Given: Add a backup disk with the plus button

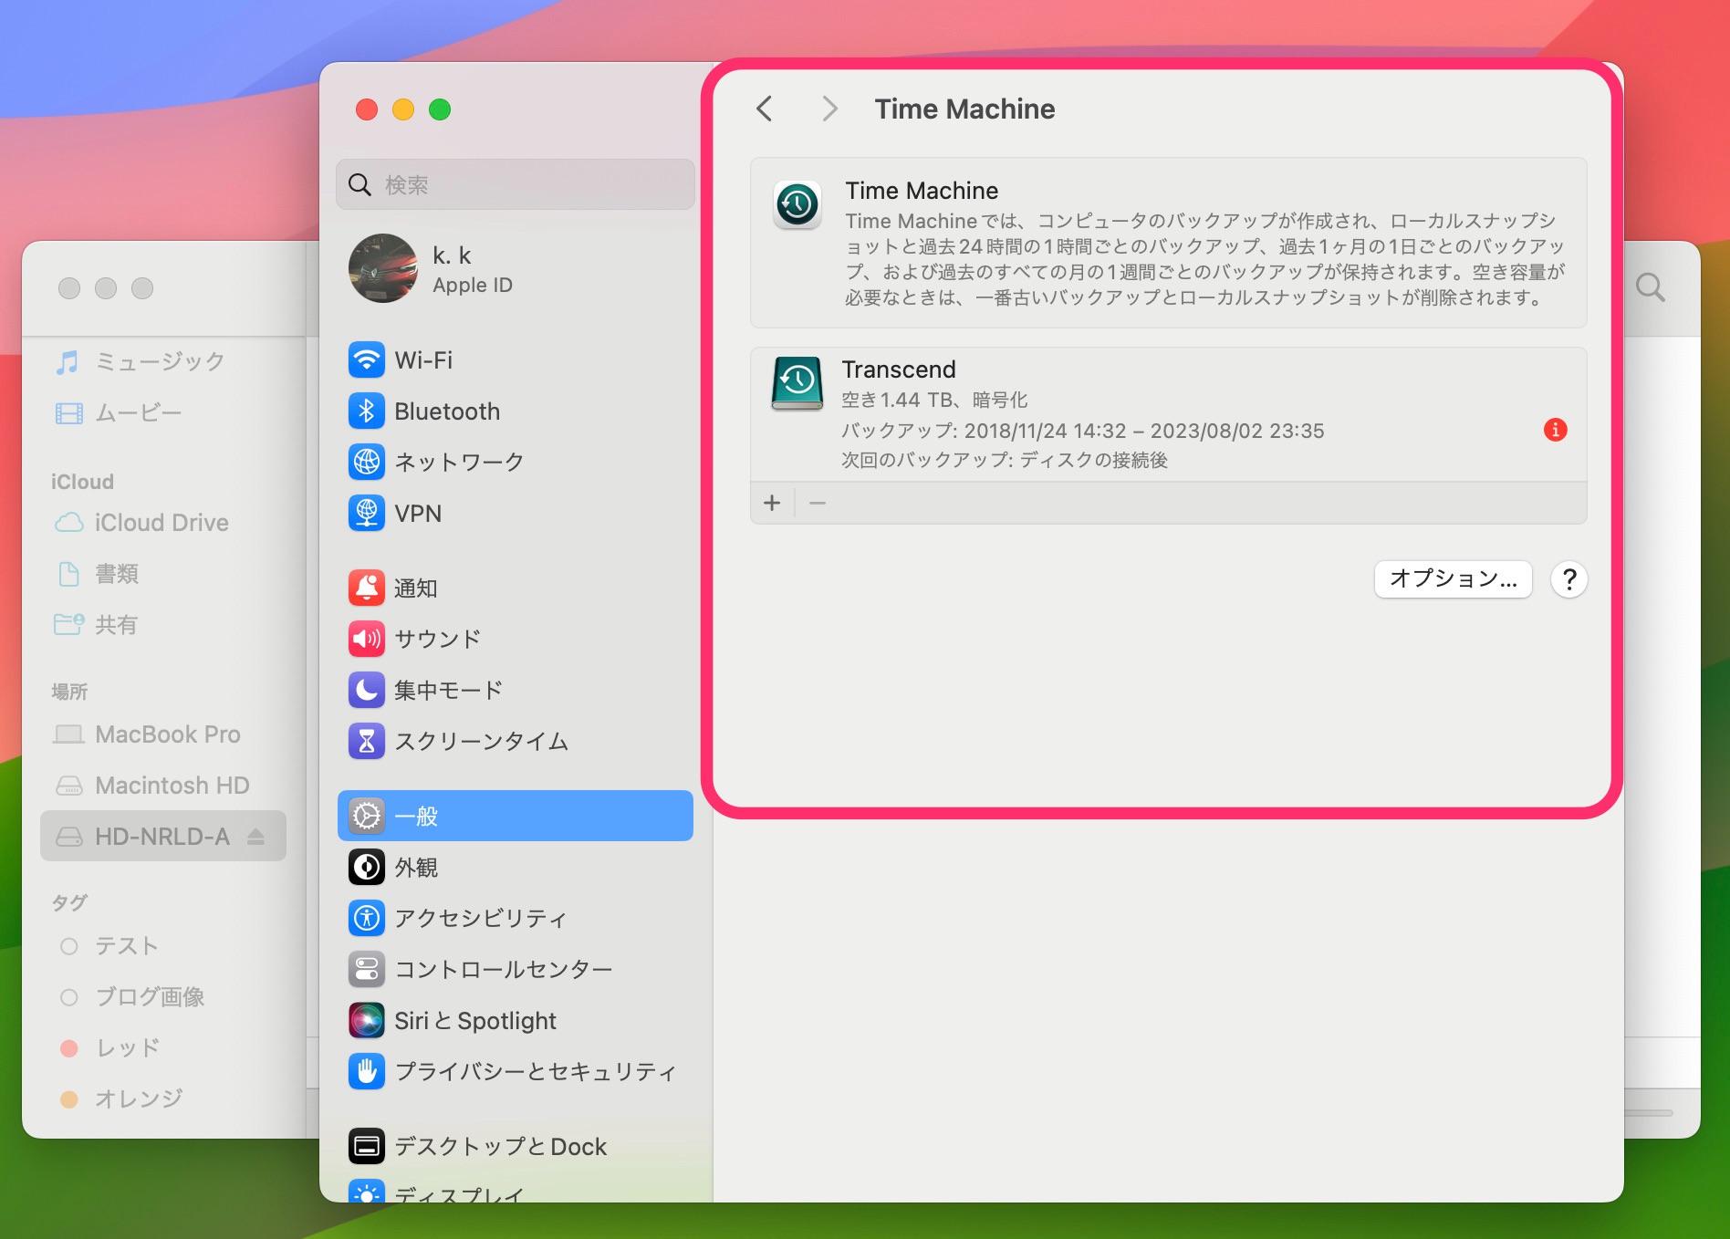Looking at the screenshot, I should pyautogui.click(x=772, y=503).
